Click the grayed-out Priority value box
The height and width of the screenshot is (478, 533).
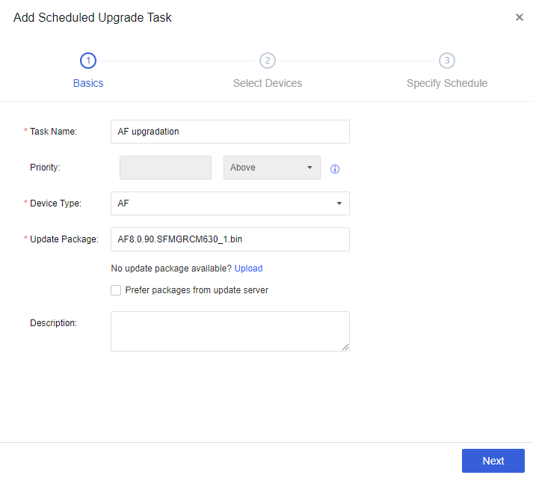pos(165,168)
